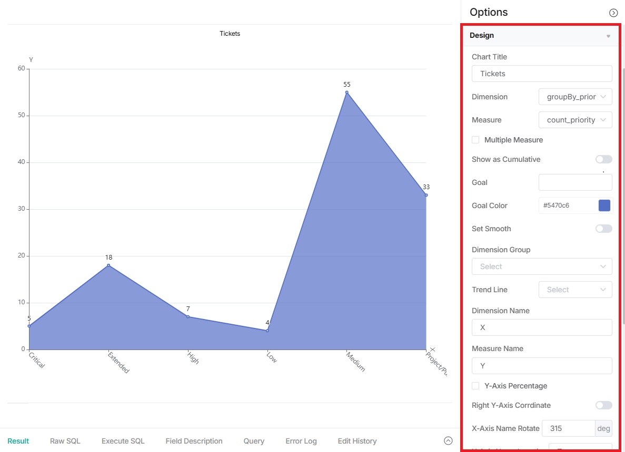Screen dimensions: 625x452
Task: Go to the Error Log tab
Action: coord(301,441)
